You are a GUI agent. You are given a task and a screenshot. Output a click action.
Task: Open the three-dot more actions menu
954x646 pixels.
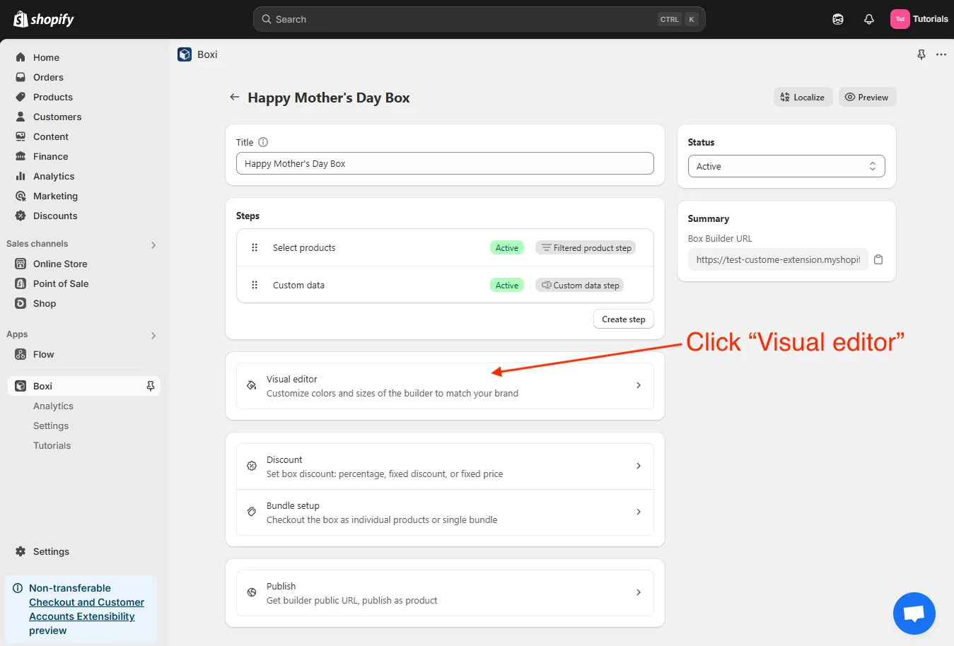tap(941, 54)
